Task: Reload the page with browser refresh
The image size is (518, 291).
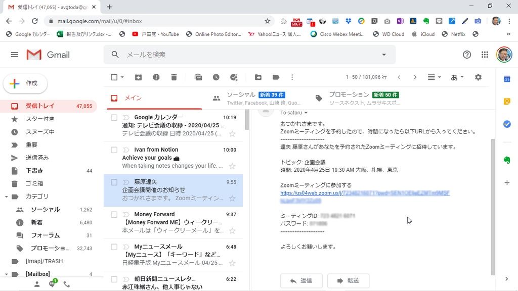Action: click(x=35, y=21)
